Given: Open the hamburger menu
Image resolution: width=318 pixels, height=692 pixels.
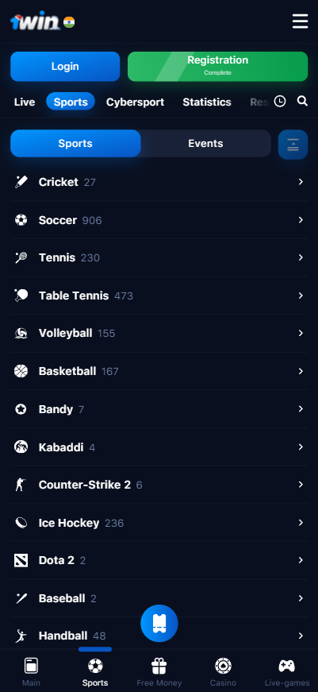Looking at the screenshot, I should pyautogui.click(x=300, y=21).
